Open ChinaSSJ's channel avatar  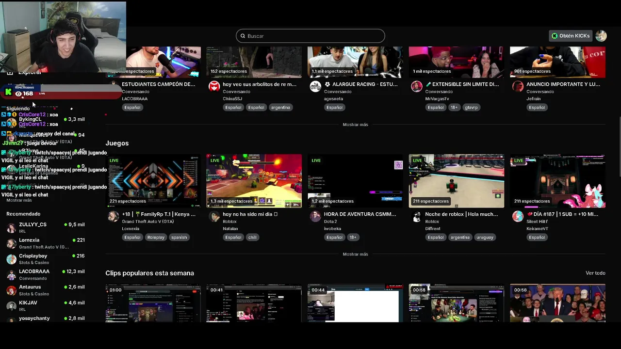(x=214, y=86)
